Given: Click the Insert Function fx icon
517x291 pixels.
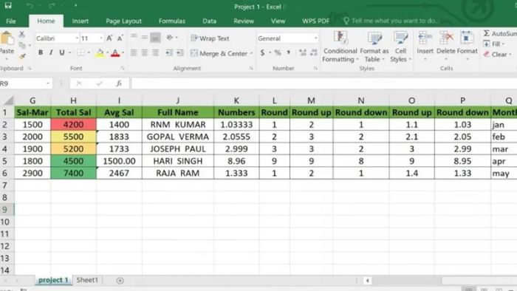Looking at the screenshot, I should [x=119, y=83].
